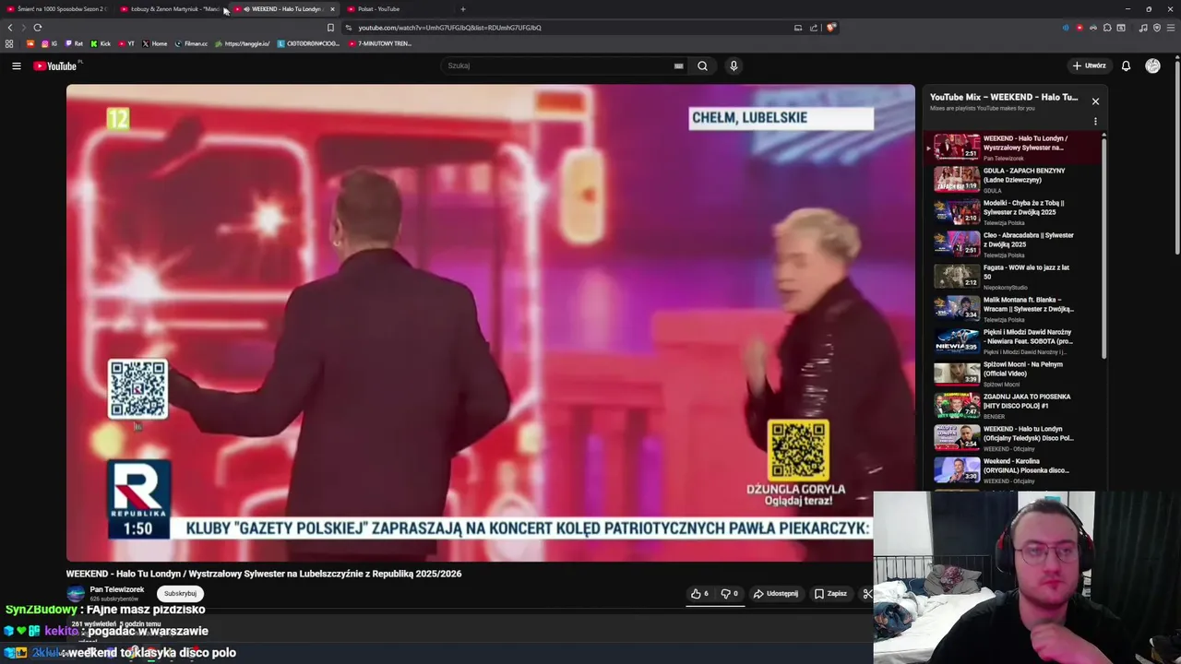Image resolution: width=1181 pixels, height=664 pixels.
Task: Click the address bar URL
Action: click(x=449, y=28)
